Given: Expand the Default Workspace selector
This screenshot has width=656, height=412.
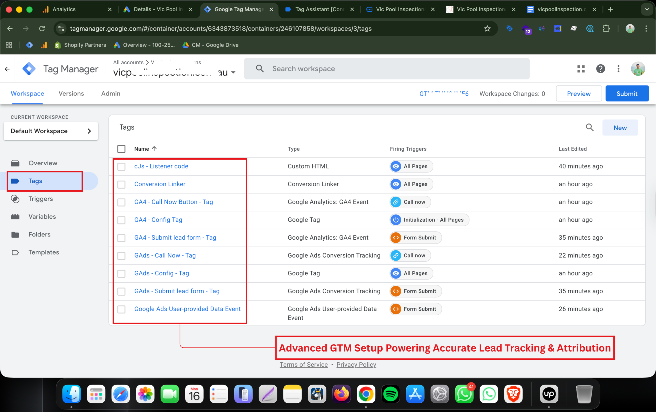Looking at the screenshot, I should click(x=51, y=131).
